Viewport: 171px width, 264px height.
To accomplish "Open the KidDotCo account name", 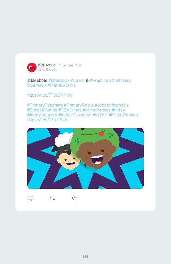I will 47,65.
